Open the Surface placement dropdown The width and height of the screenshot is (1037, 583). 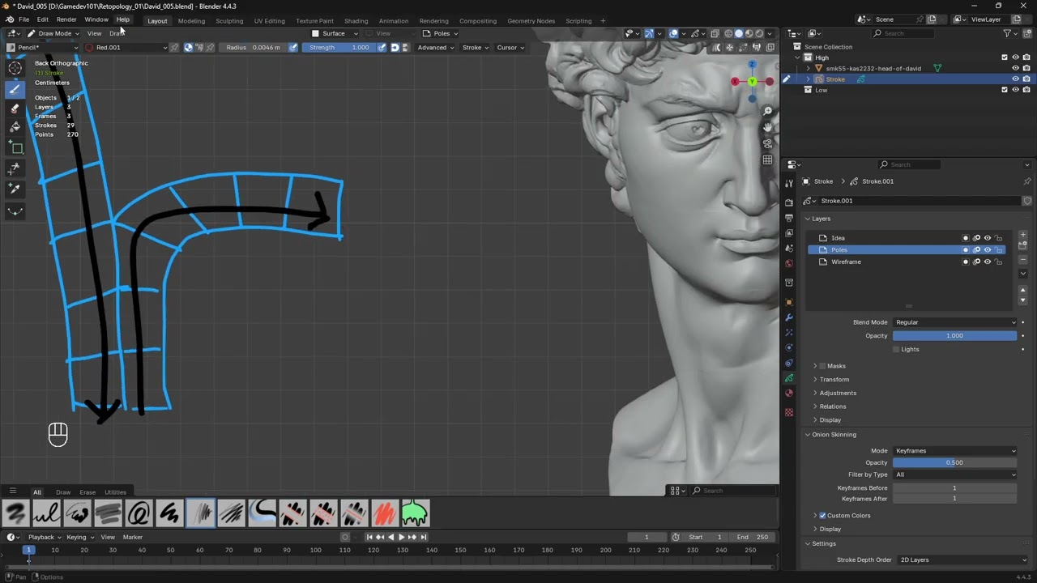[x=335, y=33]
